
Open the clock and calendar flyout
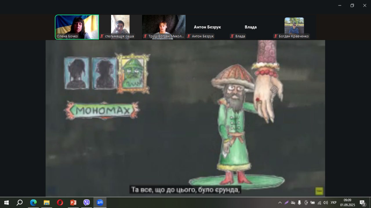coord(348,203)
